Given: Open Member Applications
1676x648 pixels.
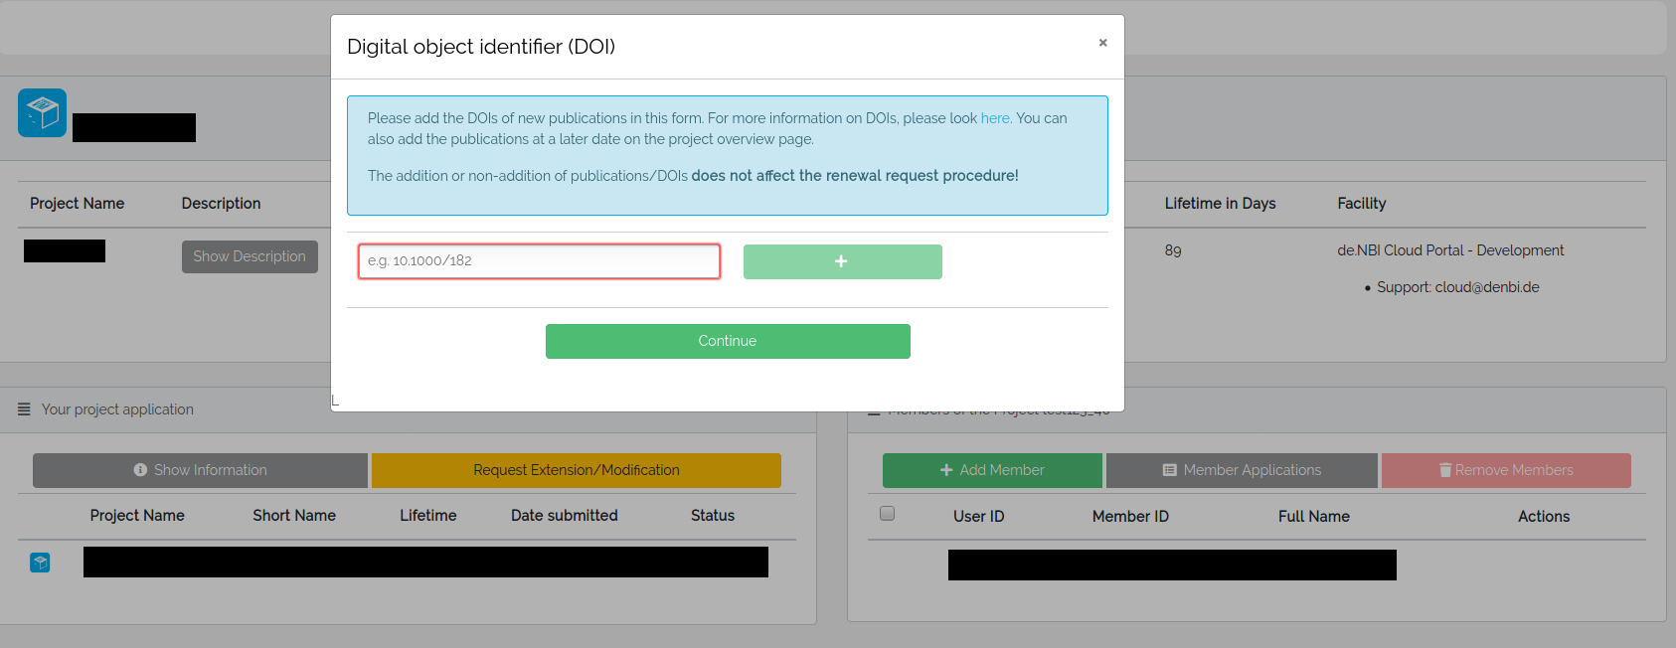Looking at the screenshot, I should point(1241,470).
